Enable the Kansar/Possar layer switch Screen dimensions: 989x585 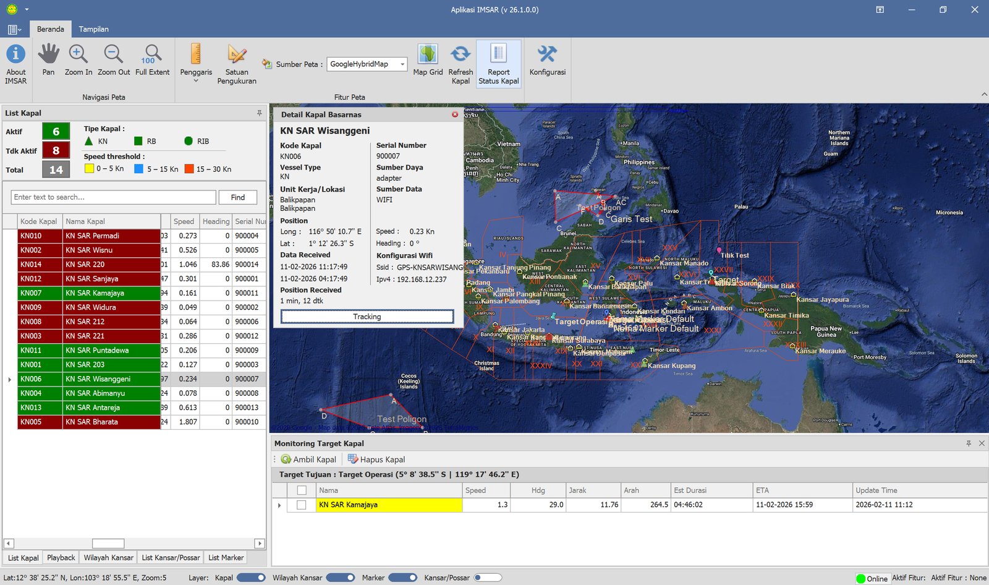tap(488, 578)
